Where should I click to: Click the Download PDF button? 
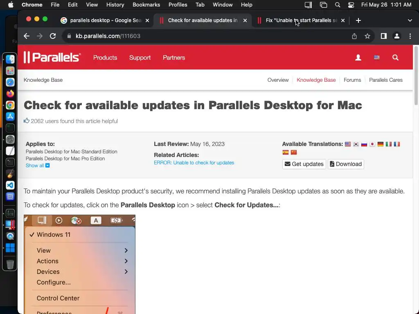pyautogui.click(x=346, y=164)
